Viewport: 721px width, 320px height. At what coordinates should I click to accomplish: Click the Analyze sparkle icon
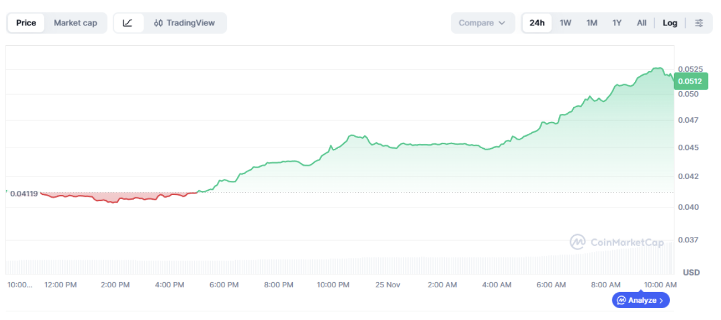621,300
